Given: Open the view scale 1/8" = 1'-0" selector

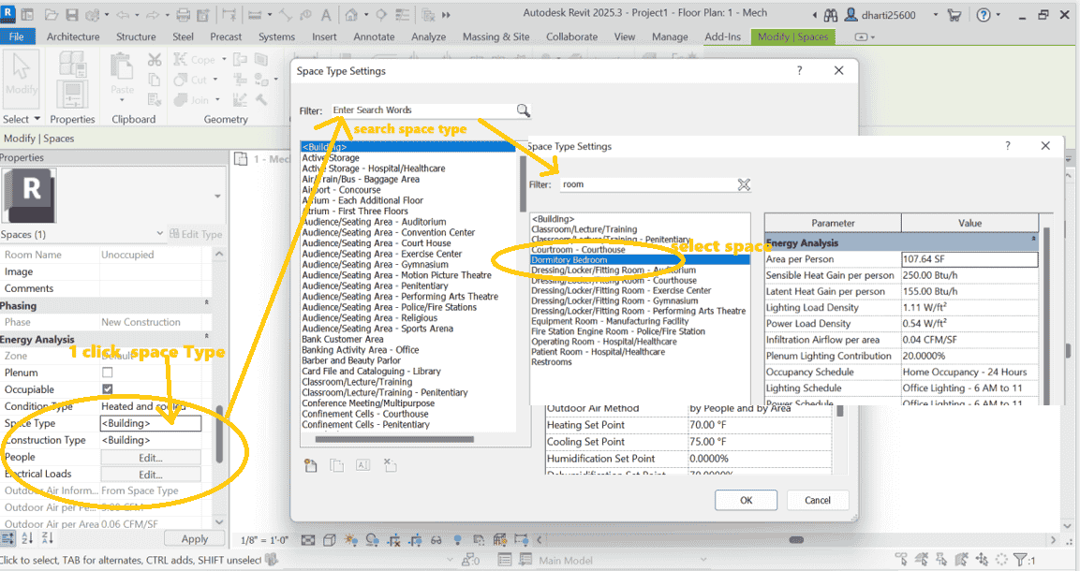Looking at the screenshot, I should (x=264, y=540).
